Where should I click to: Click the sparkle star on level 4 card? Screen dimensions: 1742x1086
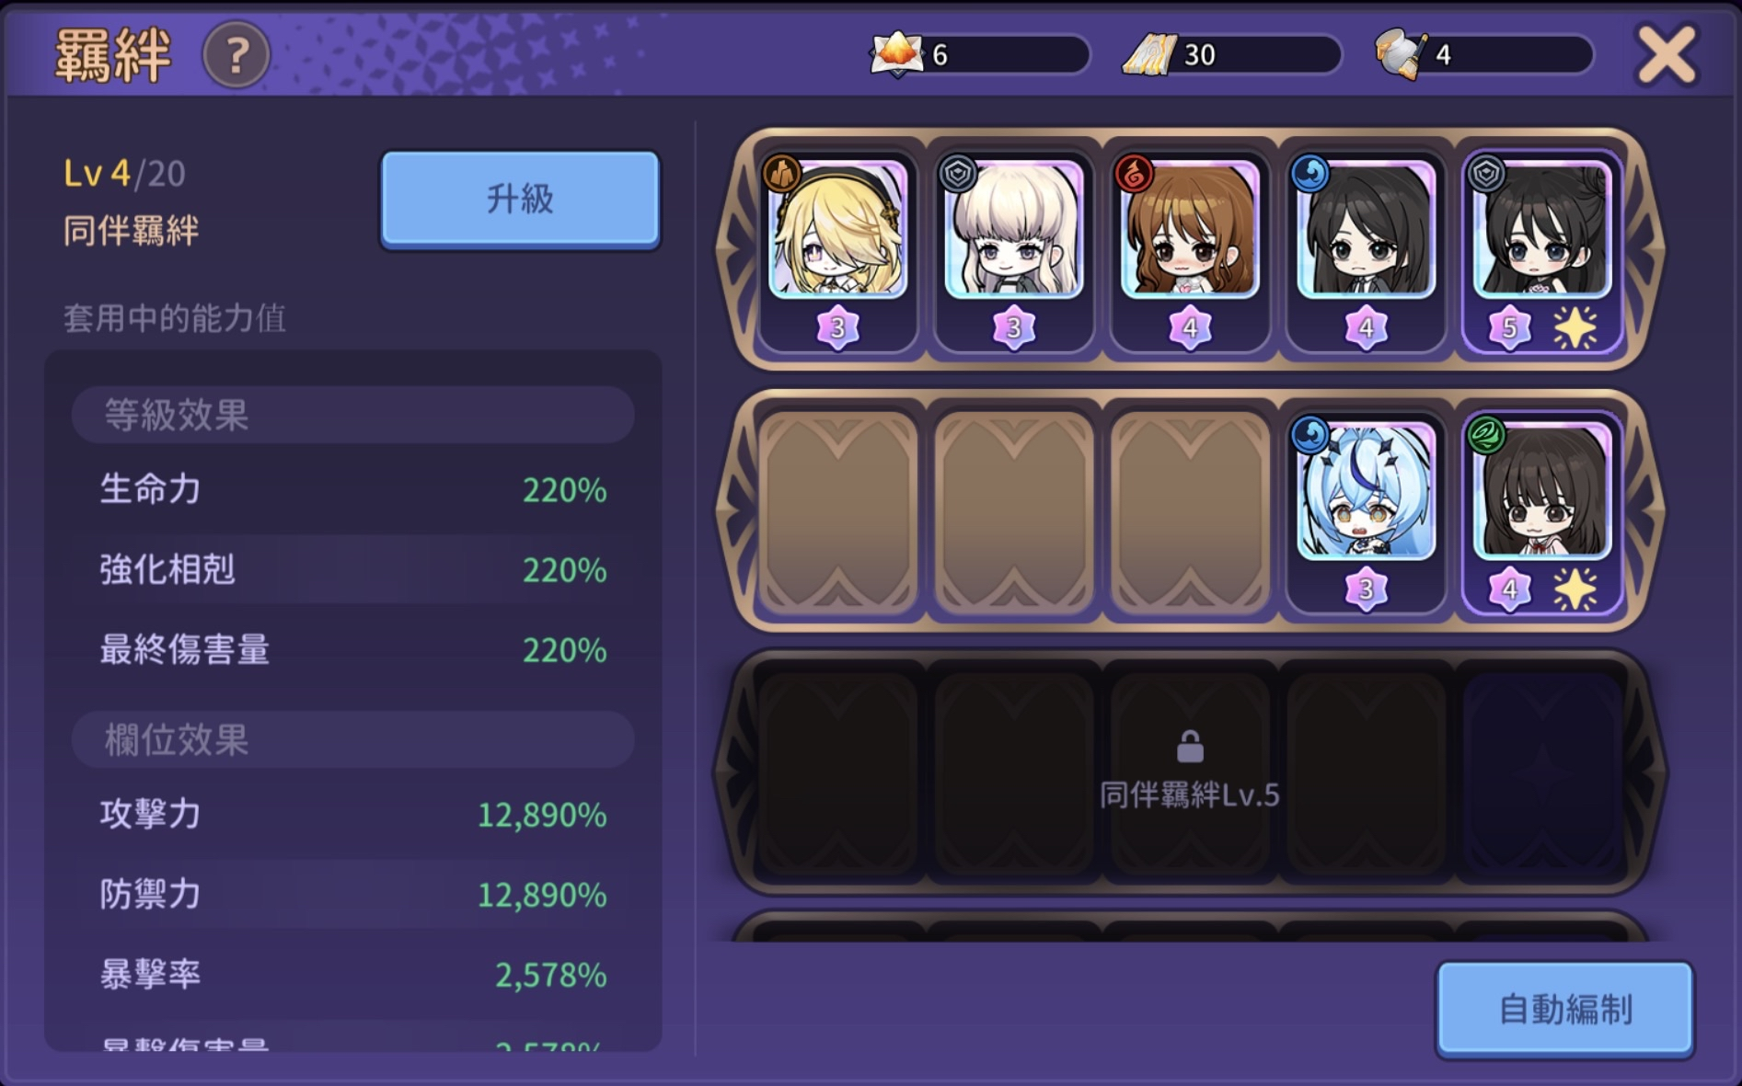click(x=1575, y=589)
